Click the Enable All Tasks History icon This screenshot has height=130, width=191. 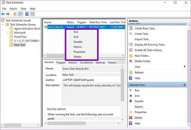[131, 50]
